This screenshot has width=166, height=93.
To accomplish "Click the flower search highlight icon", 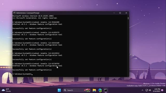I will click(x=87, y=90).
